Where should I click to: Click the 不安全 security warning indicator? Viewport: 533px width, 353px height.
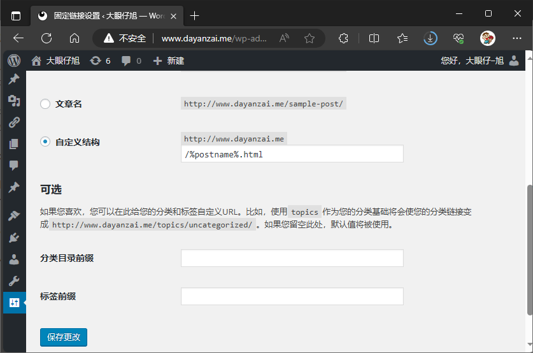(x=125, y=38)
